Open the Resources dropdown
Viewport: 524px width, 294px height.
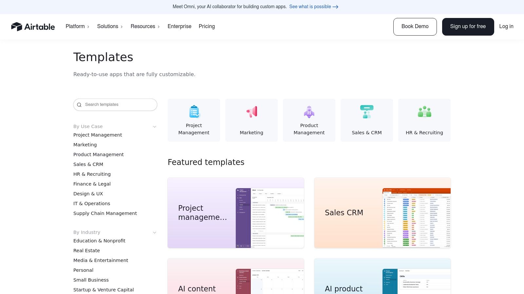coord(145,26)
